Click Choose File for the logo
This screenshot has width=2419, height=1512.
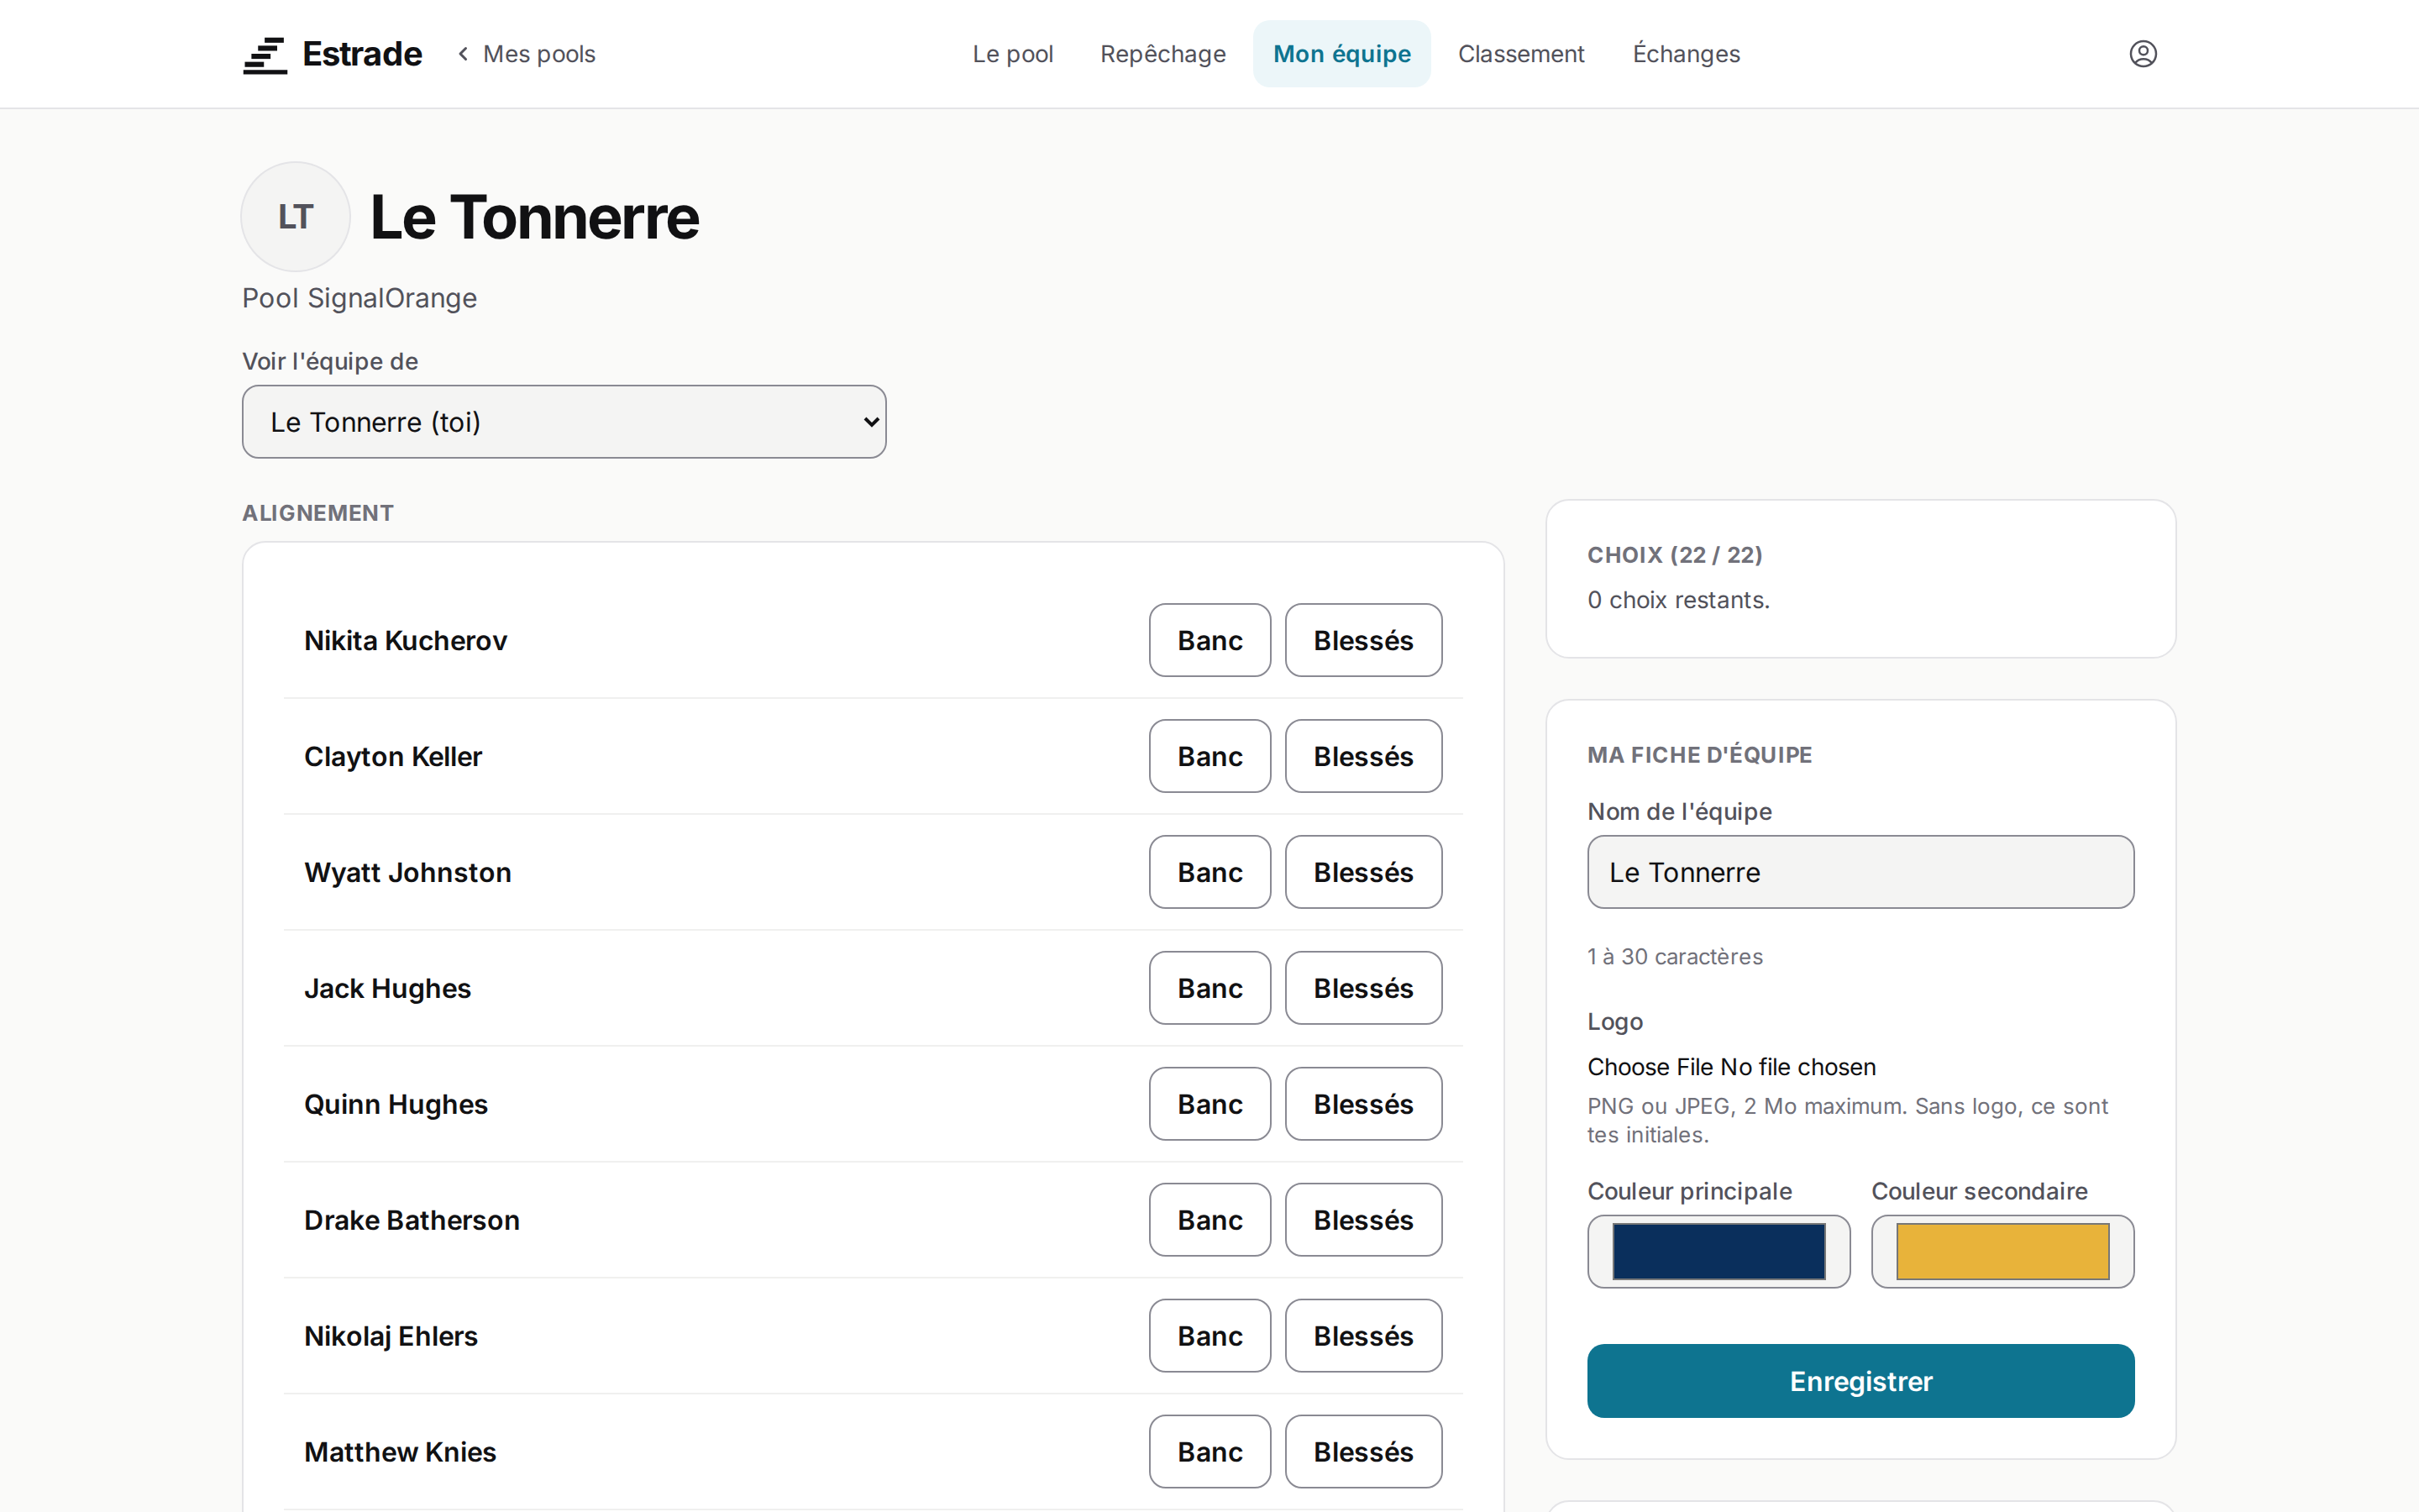tap(1650, 1067)
